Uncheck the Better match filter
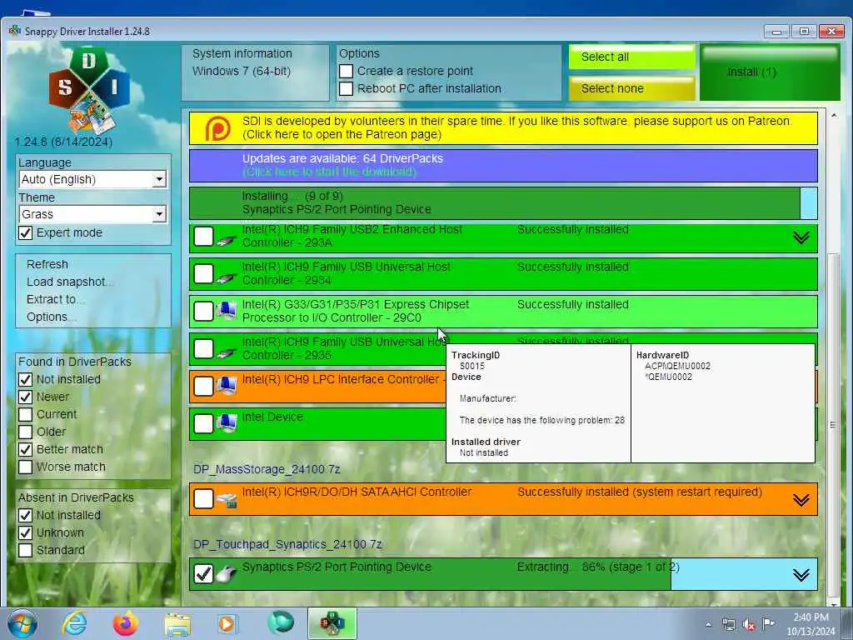Viewport: 853px width, 640px height. [x=26, y=449]
